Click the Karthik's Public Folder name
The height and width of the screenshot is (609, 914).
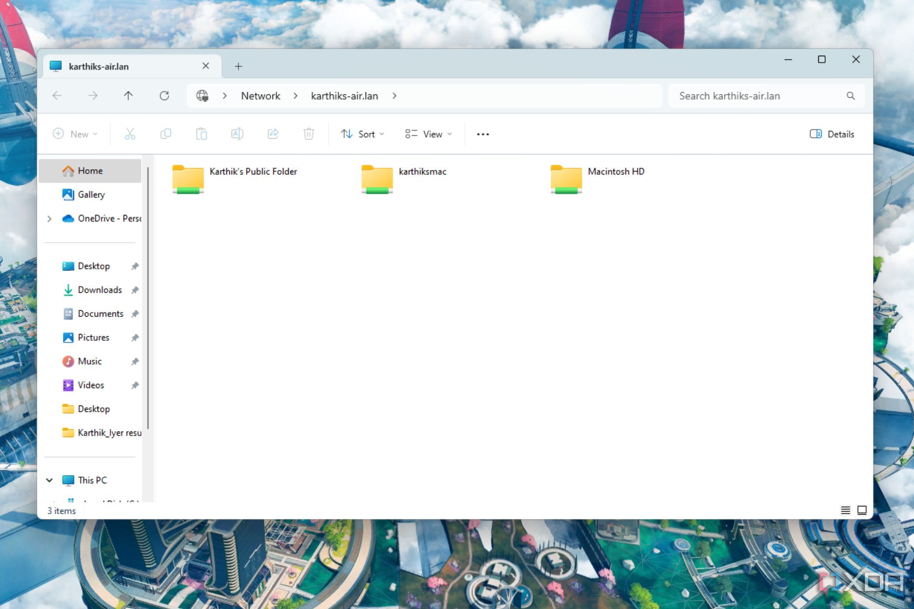pos(253,171)
